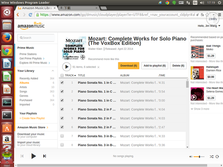Preview Bad Things by Meiko
Image resolution: width=223 pixels, height=167 pixels.
click(194, 55)
